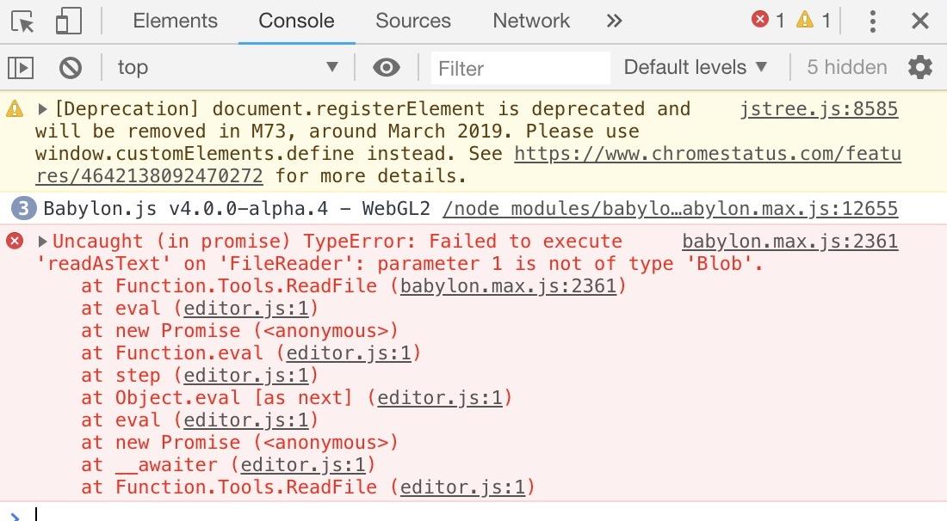Show more tabs with the double chevron
Viewport: 947px width, 521px height.
(x=614, y=21)
